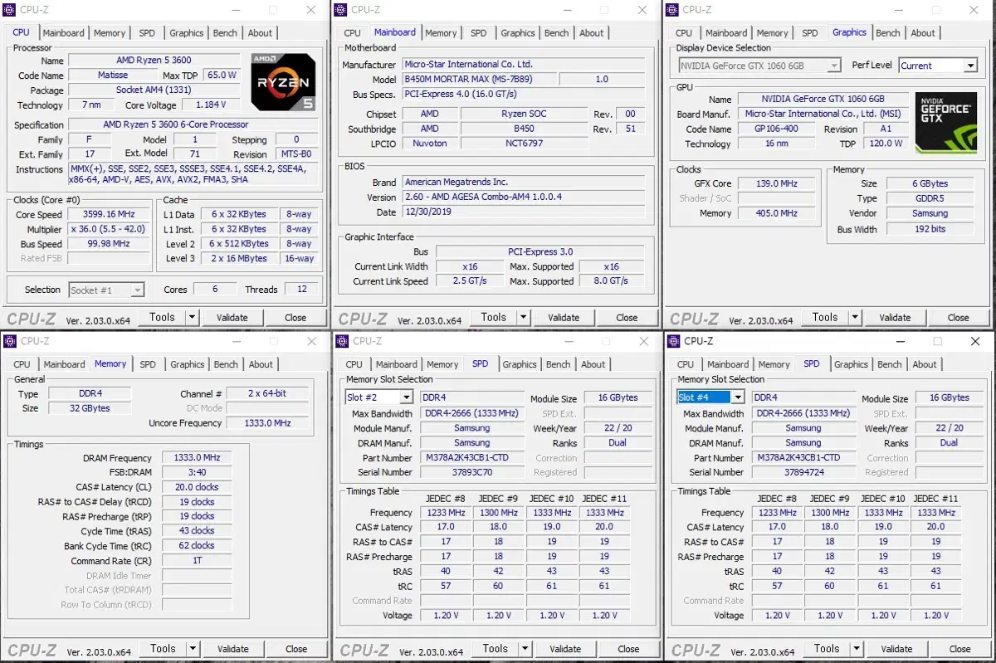Click serial number 37894724 in Slot #4 window
Viewport: 996px width, 663px height.
click(803, 472)
